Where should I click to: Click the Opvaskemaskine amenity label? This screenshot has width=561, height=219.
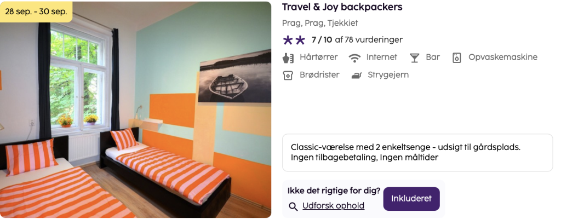(503, 57)
